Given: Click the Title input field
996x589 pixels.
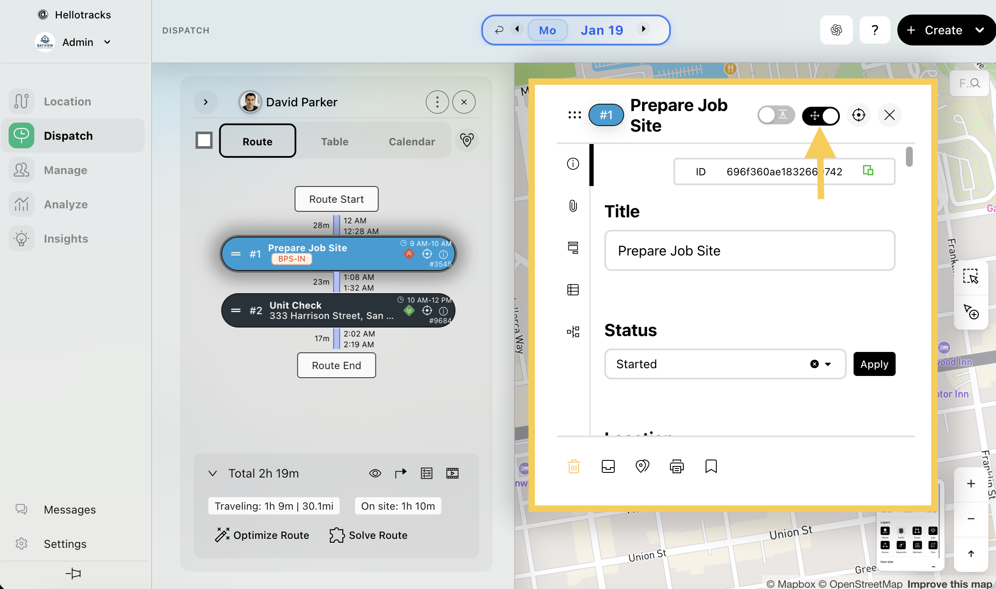Looking at the screenshot, I should pyautogui.click(x=749, y=250).
